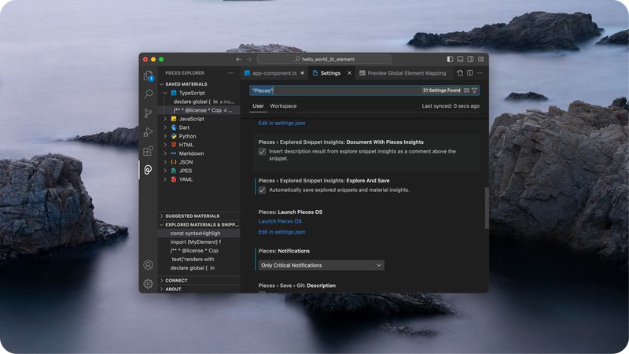Go back with the left arrow

pyautogui.click(x=238, y=60)
